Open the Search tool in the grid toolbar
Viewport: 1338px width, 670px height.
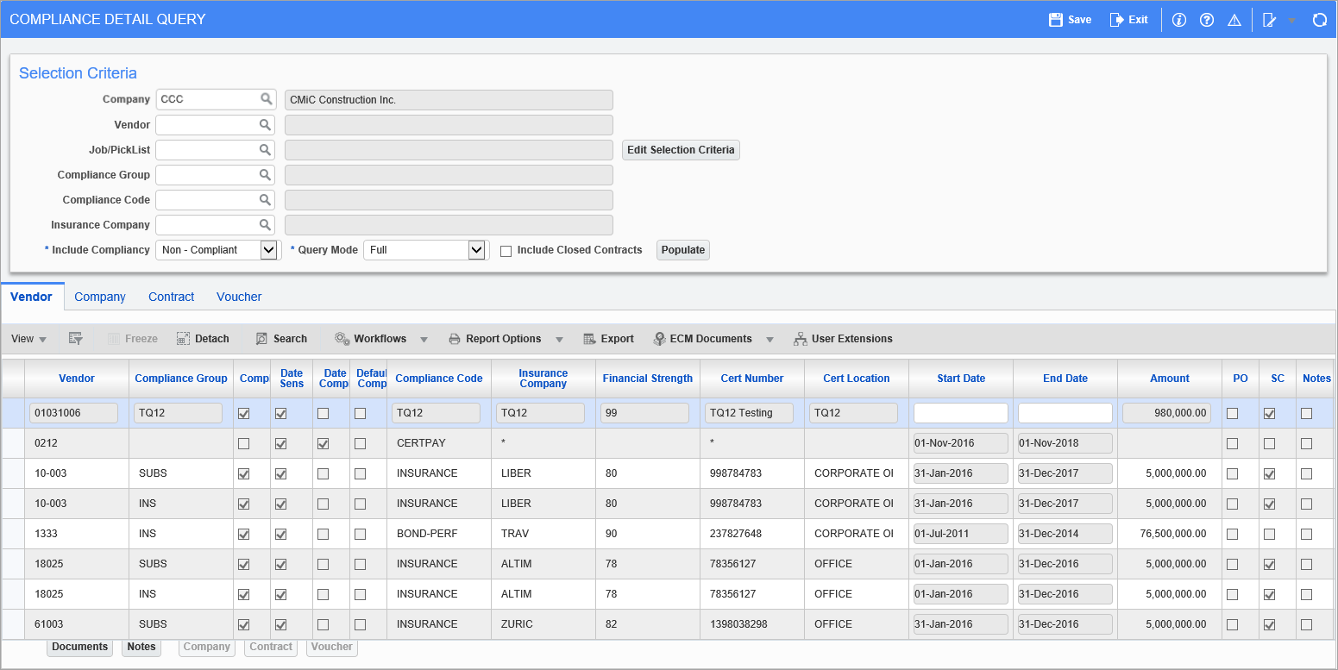click(x=281, y=338)
